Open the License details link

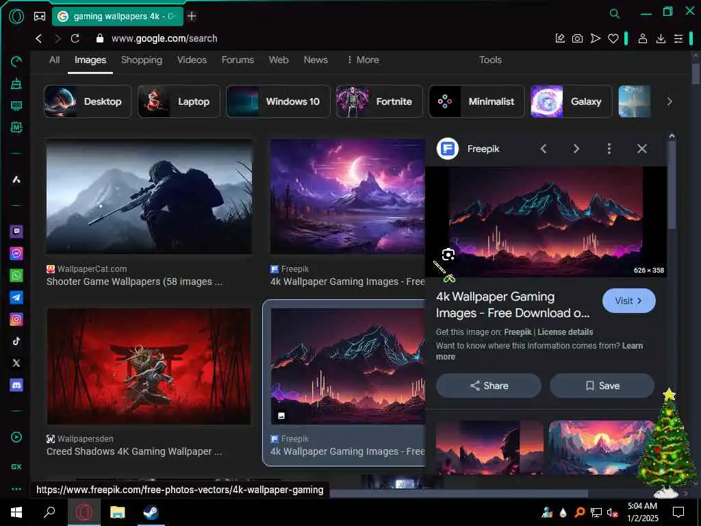click(x=565, y=332)
